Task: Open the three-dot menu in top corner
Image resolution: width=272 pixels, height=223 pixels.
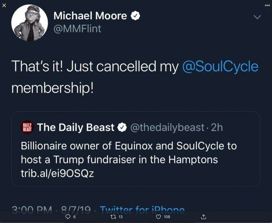Action: (x=267, y=5)
